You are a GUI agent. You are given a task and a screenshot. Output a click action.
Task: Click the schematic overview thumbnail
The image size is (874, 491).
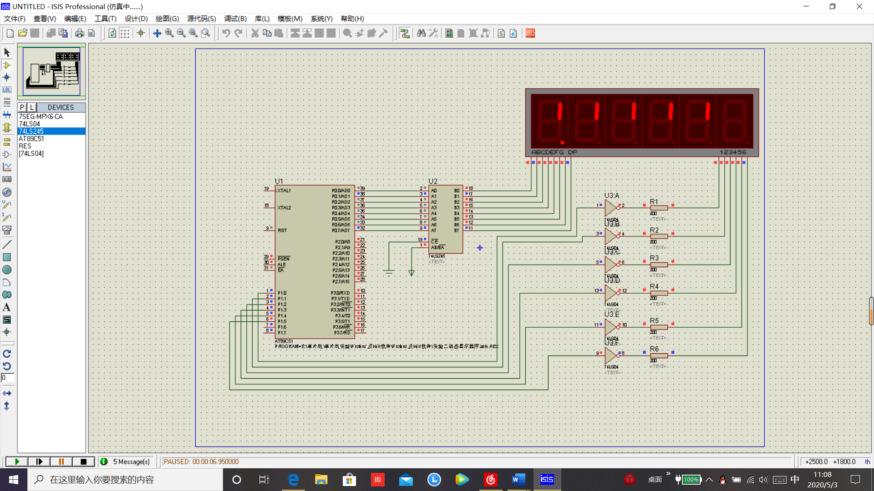tap(51, 71)
